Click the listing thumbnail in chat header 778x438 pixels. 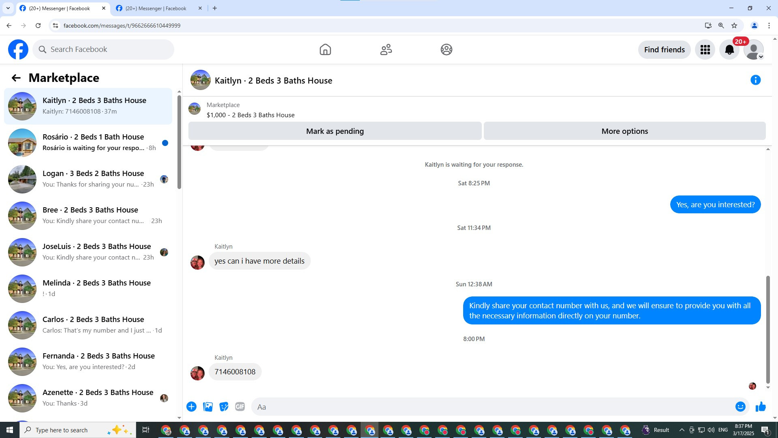coord(201,80)
